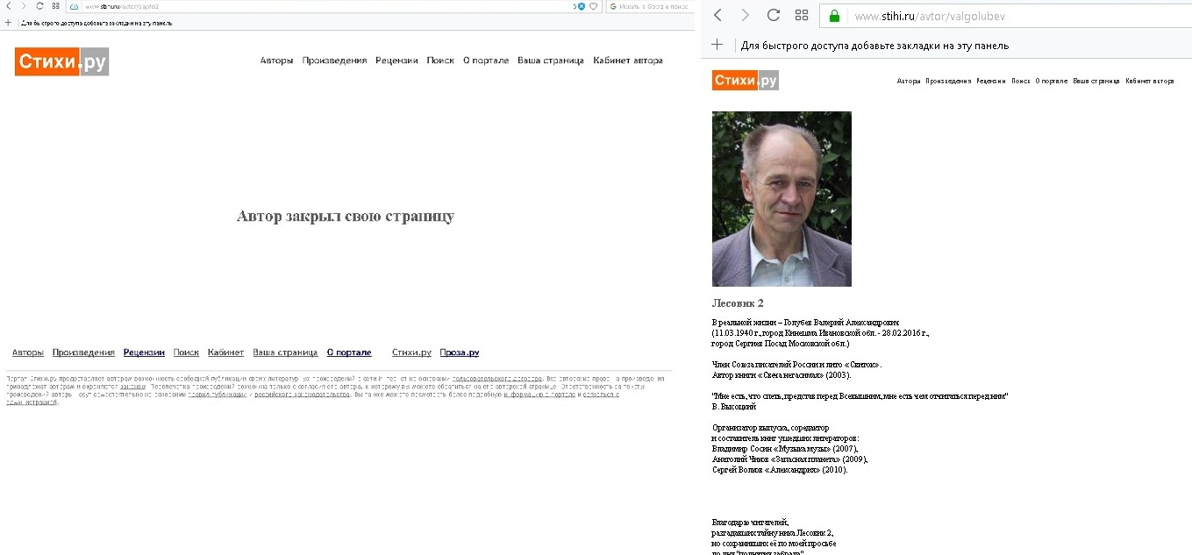Click back arrow in left browser window
Image resolution: width=1192 pixels, height=555 pixels.
pos(8,5)
